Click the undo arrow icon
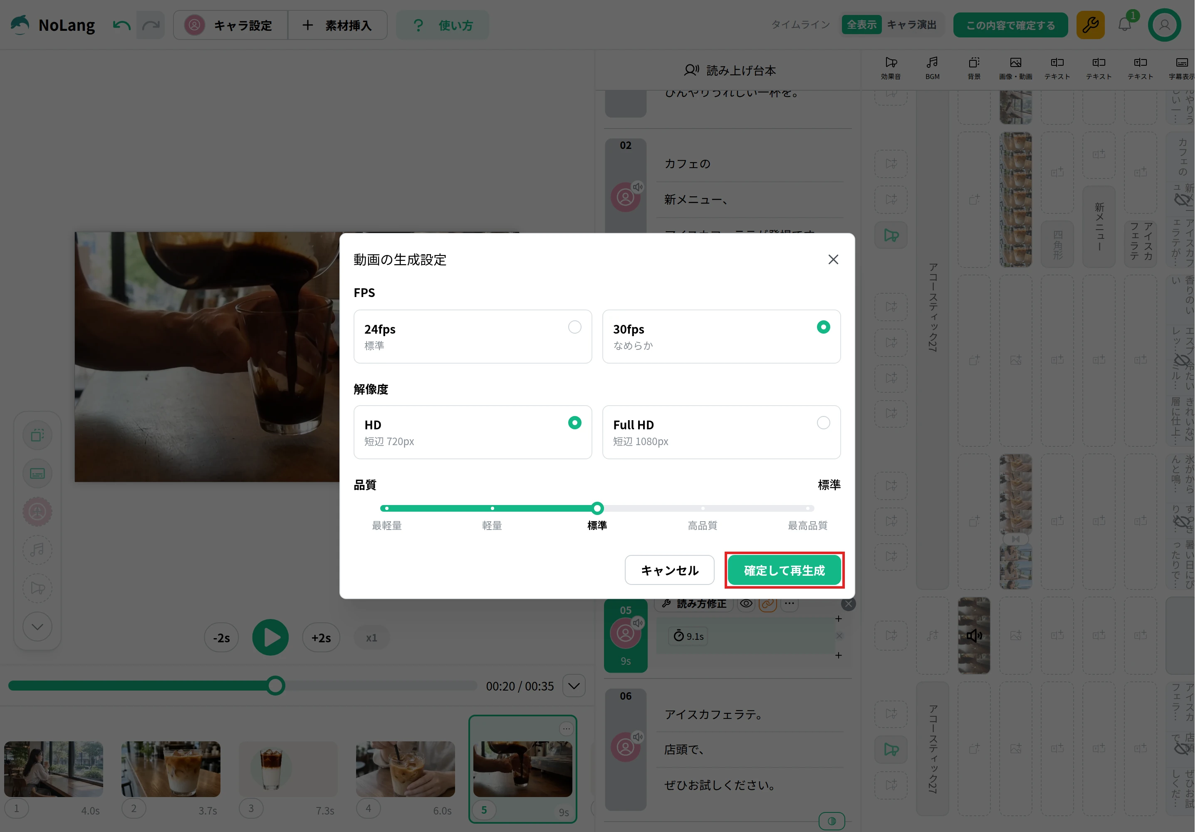 (121, 25)
